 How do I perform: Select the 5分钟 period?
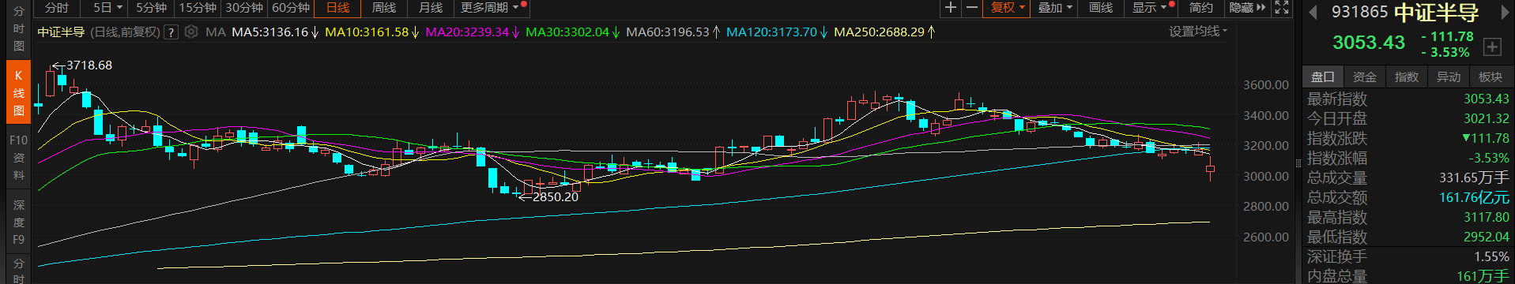(151, 8)
